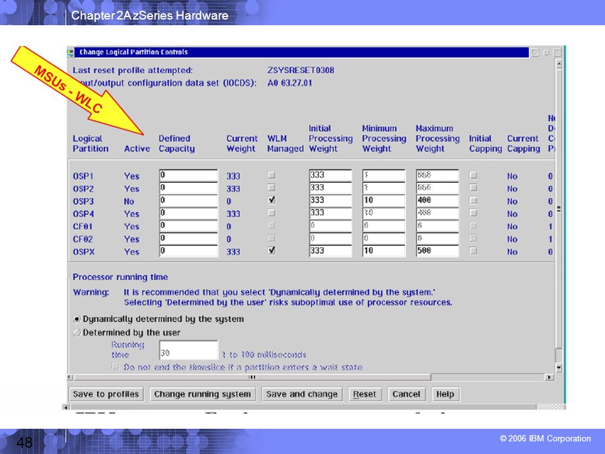Screen dimensions: 605x454
Task: Toggle WLM Managed checkbox for OSP2
Action: tap(272, 188)
